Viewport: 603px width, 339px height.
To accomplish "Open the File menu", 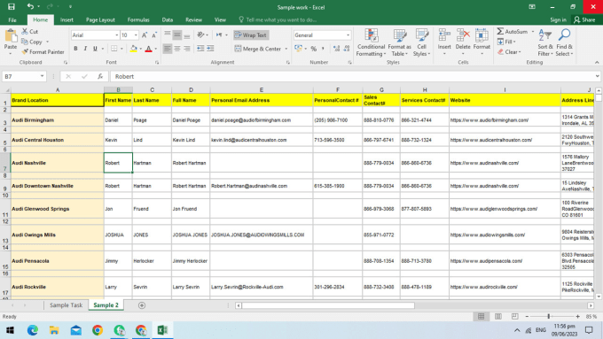I will coord(12,19).
